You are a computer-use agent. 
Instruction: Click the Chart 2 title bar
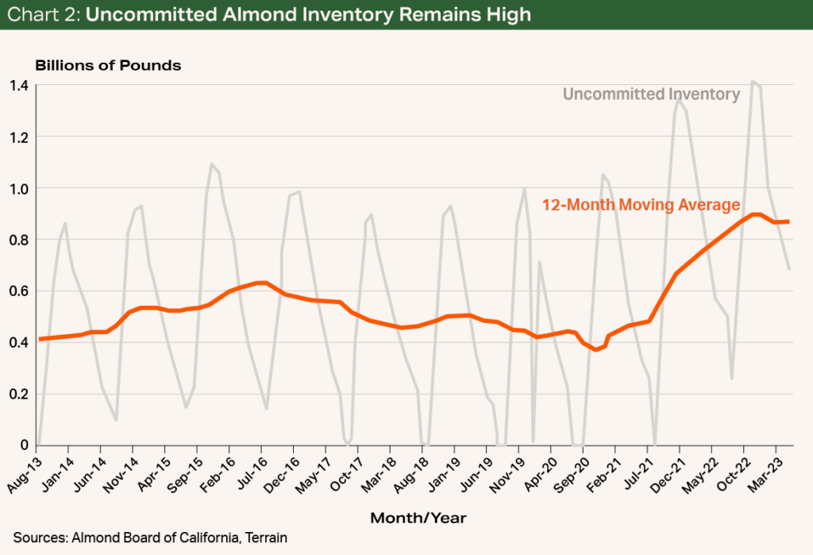tap(270, 15)
